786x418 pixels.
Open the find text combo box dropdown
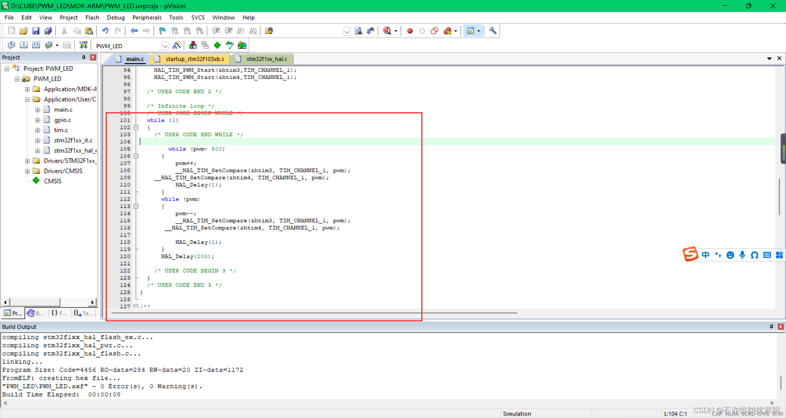pyautogui.click(x=347, y=31)
